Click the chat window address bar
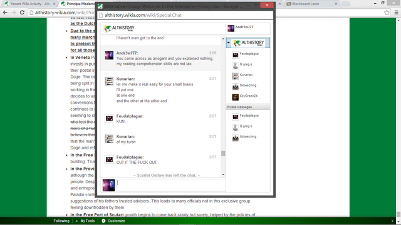 185,15
